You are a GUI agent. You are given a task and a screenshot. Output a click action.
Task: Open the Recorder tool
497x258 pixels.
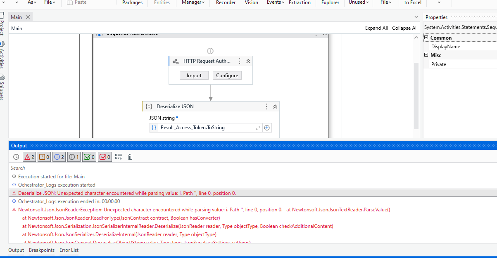tap(225, 3)
